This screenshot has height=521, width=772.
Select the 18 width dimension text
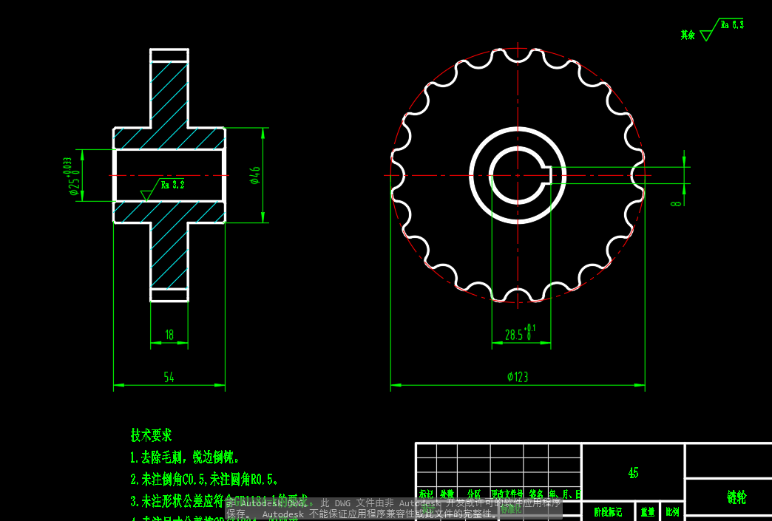169,335
